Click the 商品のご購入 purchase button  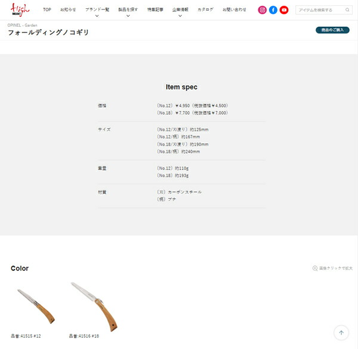pos(332,30)
